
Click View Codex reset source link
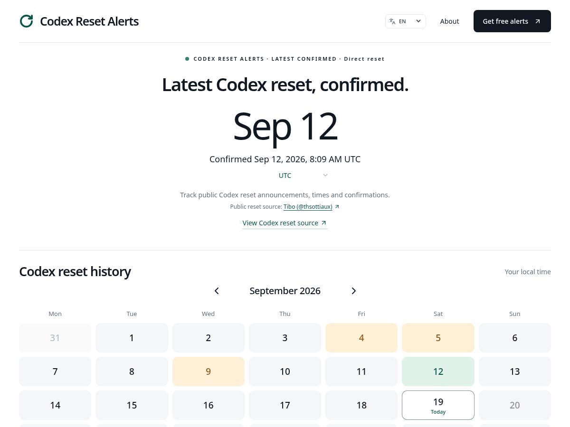[285, 223]
